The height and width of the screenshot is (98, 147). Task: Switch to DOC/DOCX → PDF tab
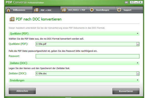pos(74,10)
